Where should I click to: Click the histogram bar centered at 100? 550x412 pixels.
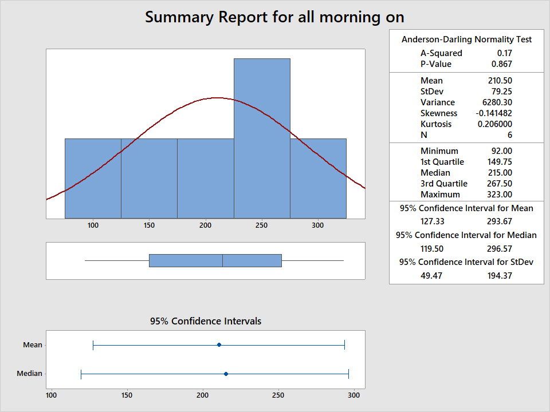[x=93, y=179]
